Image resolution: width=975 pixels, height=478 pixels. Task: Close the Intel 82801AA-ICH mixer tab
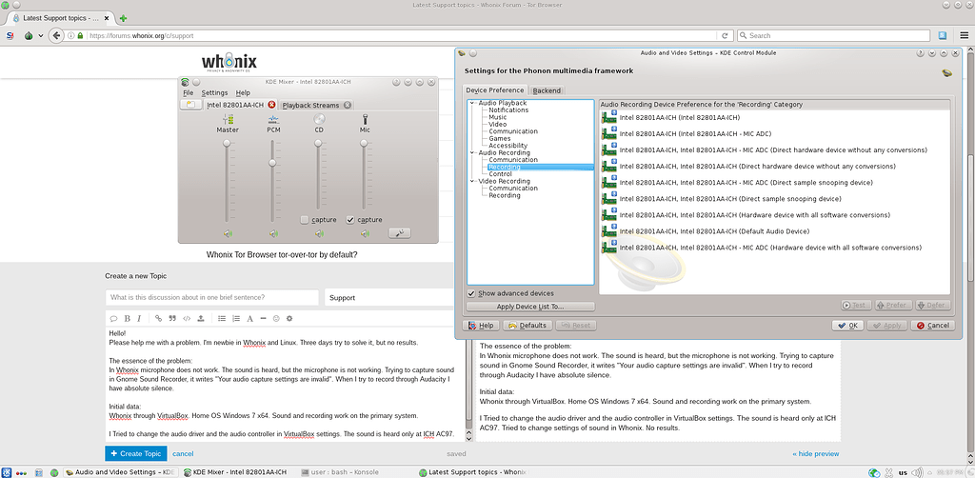tap(271, 105)
